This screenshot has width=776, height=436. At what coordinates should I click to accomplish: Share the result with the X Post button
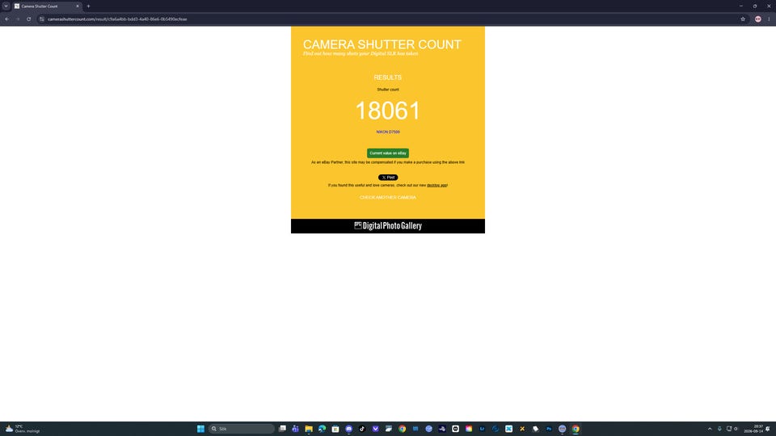(x=388, y=178)
